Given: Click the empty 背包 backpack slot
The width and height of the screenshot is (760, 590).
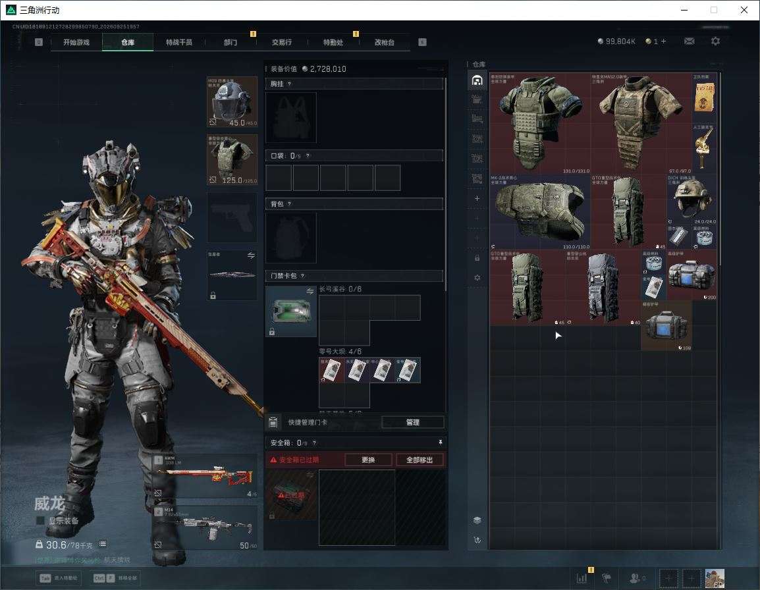Looking at the screenshot, I should coord(291,238).
